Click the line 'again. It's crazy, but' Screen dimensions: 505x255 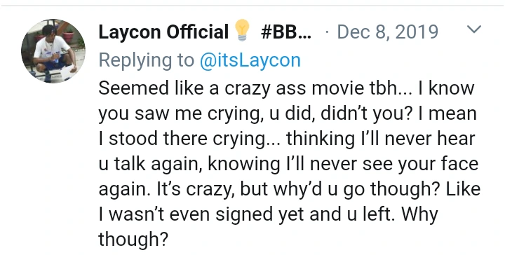pyautogui.click(x=289, y=189)
